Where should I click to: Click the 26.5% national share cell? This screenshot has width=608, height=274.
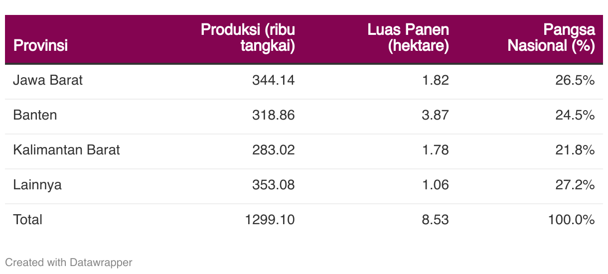pos(575,80)
